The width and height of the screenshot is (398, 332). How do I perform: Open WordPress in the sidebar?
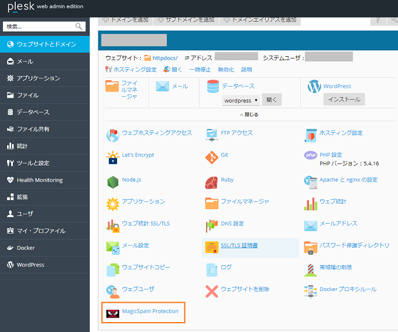(44, 265)
